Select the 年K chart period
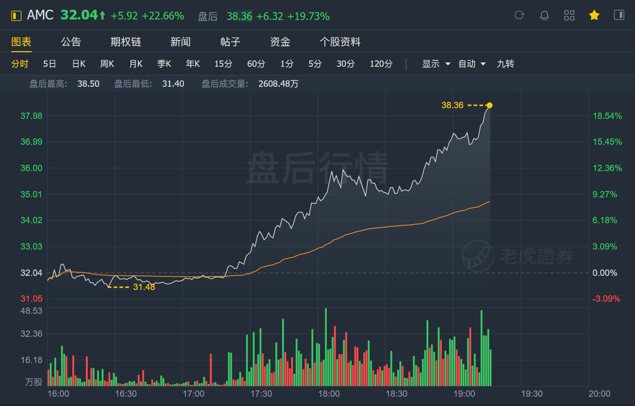The height and width of the screenshot is (406, 635). tap(193, 64)
